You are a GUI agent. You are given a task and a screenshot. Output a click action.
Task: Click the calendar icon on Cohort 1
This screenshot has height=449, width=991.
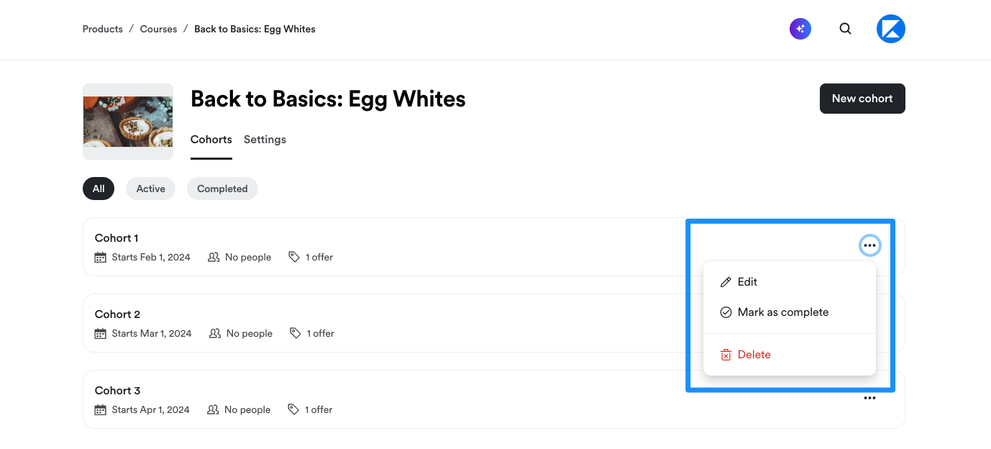coord(101,257)
